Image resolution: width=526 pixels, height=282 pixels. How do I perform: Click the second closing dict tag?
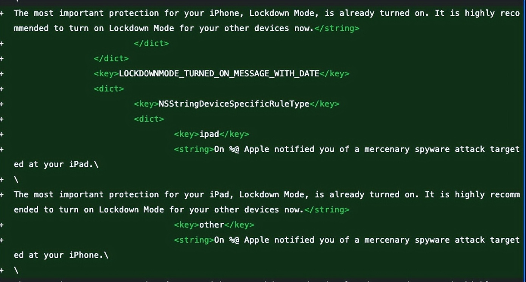coord(111,58)
